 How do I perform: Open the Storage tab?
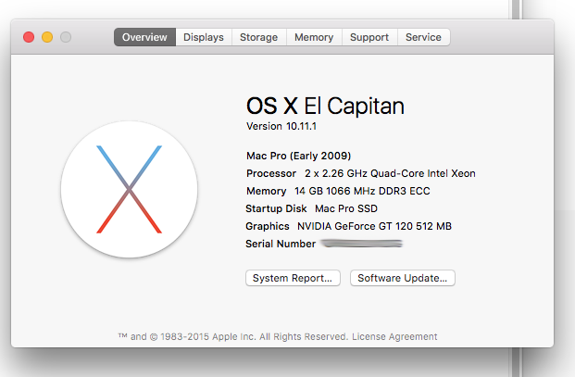point(259,37)
